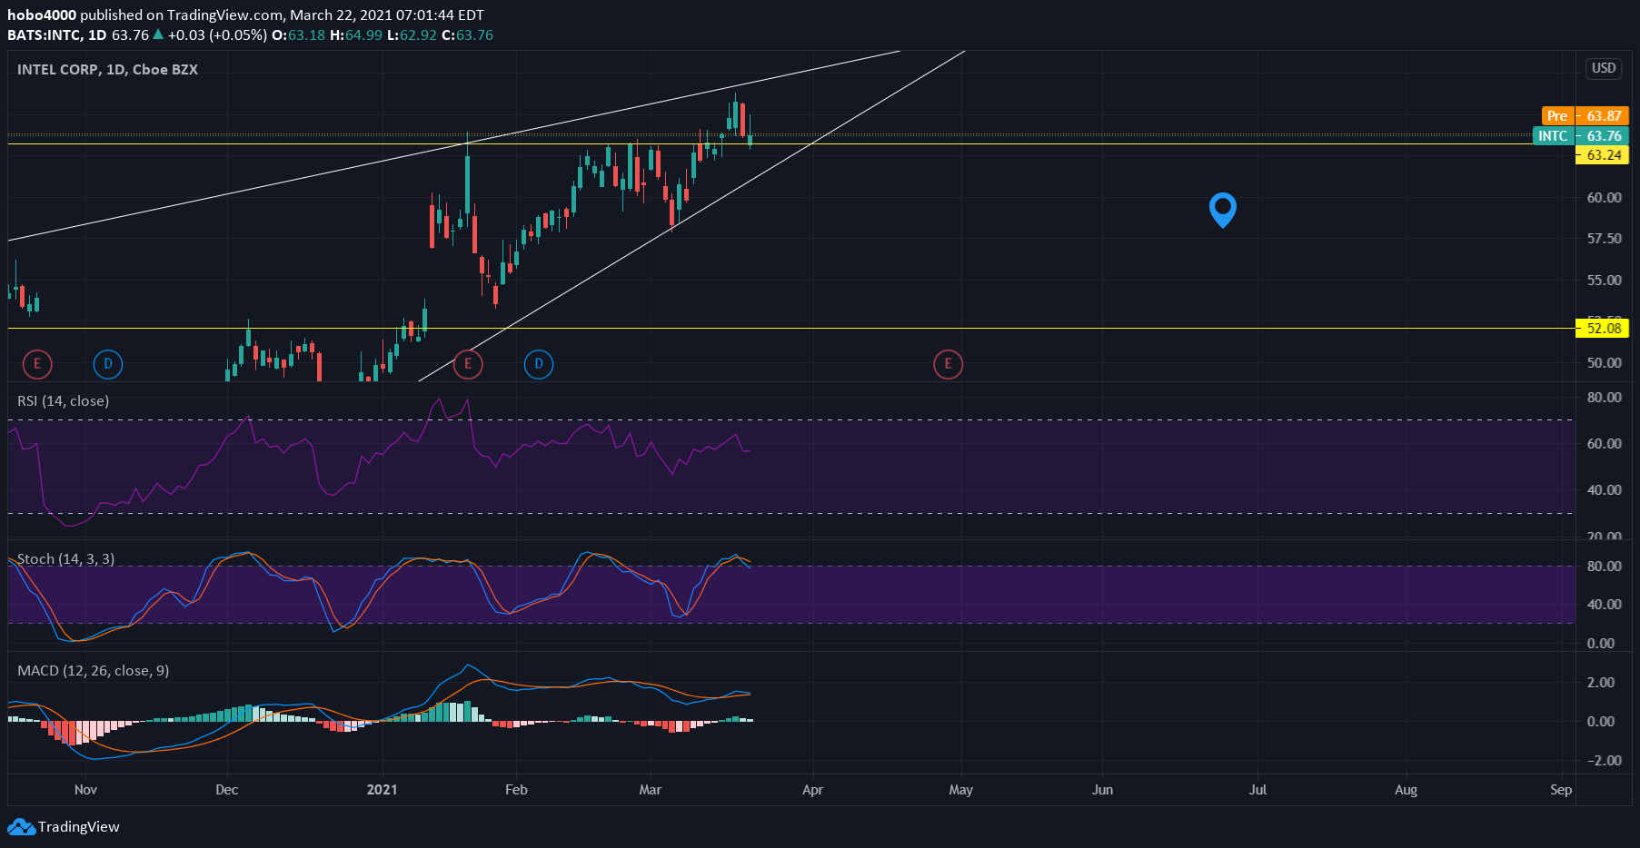
Task: Click the yellow 52.08 price label
Action: [x=1602, y=329]
